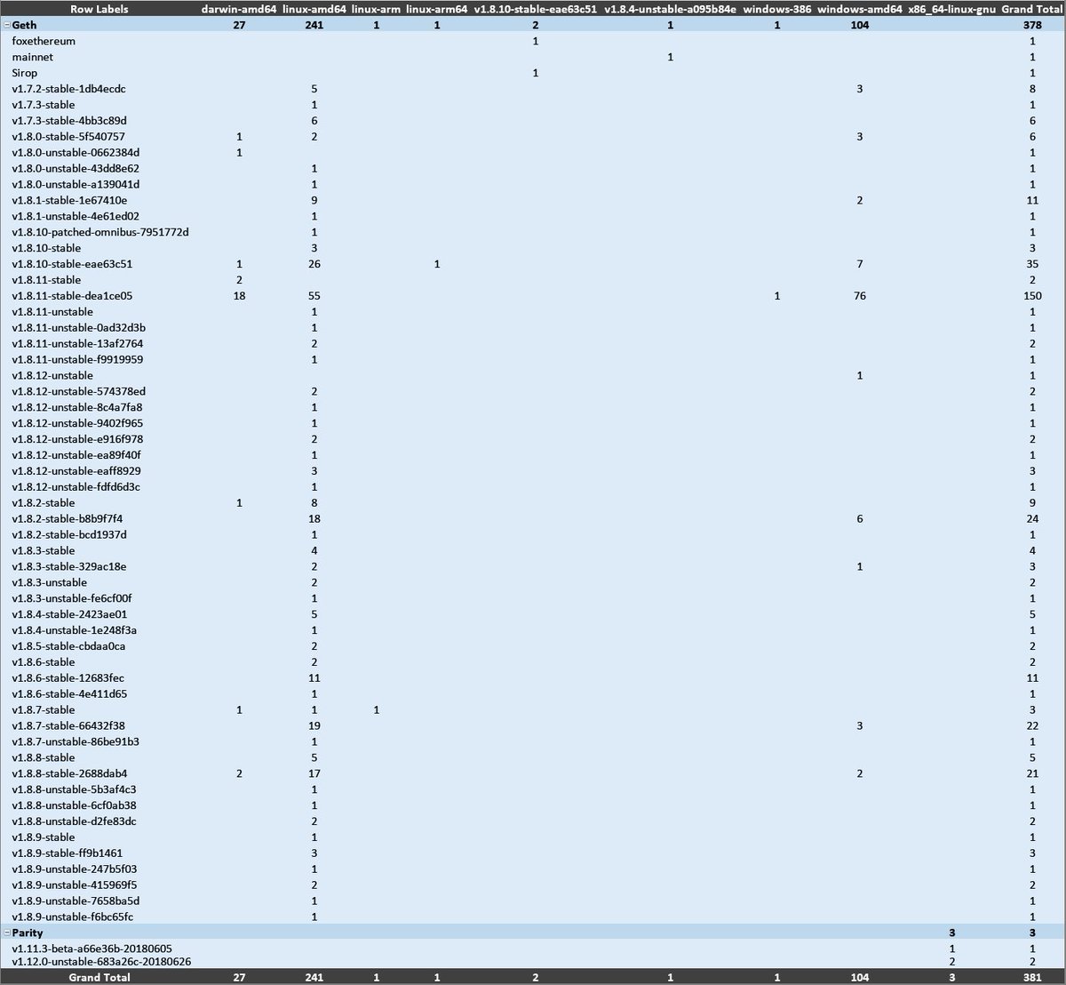
Task: Select value 8 in v1.8.2-stable row
Action: [x=314, y=503]
